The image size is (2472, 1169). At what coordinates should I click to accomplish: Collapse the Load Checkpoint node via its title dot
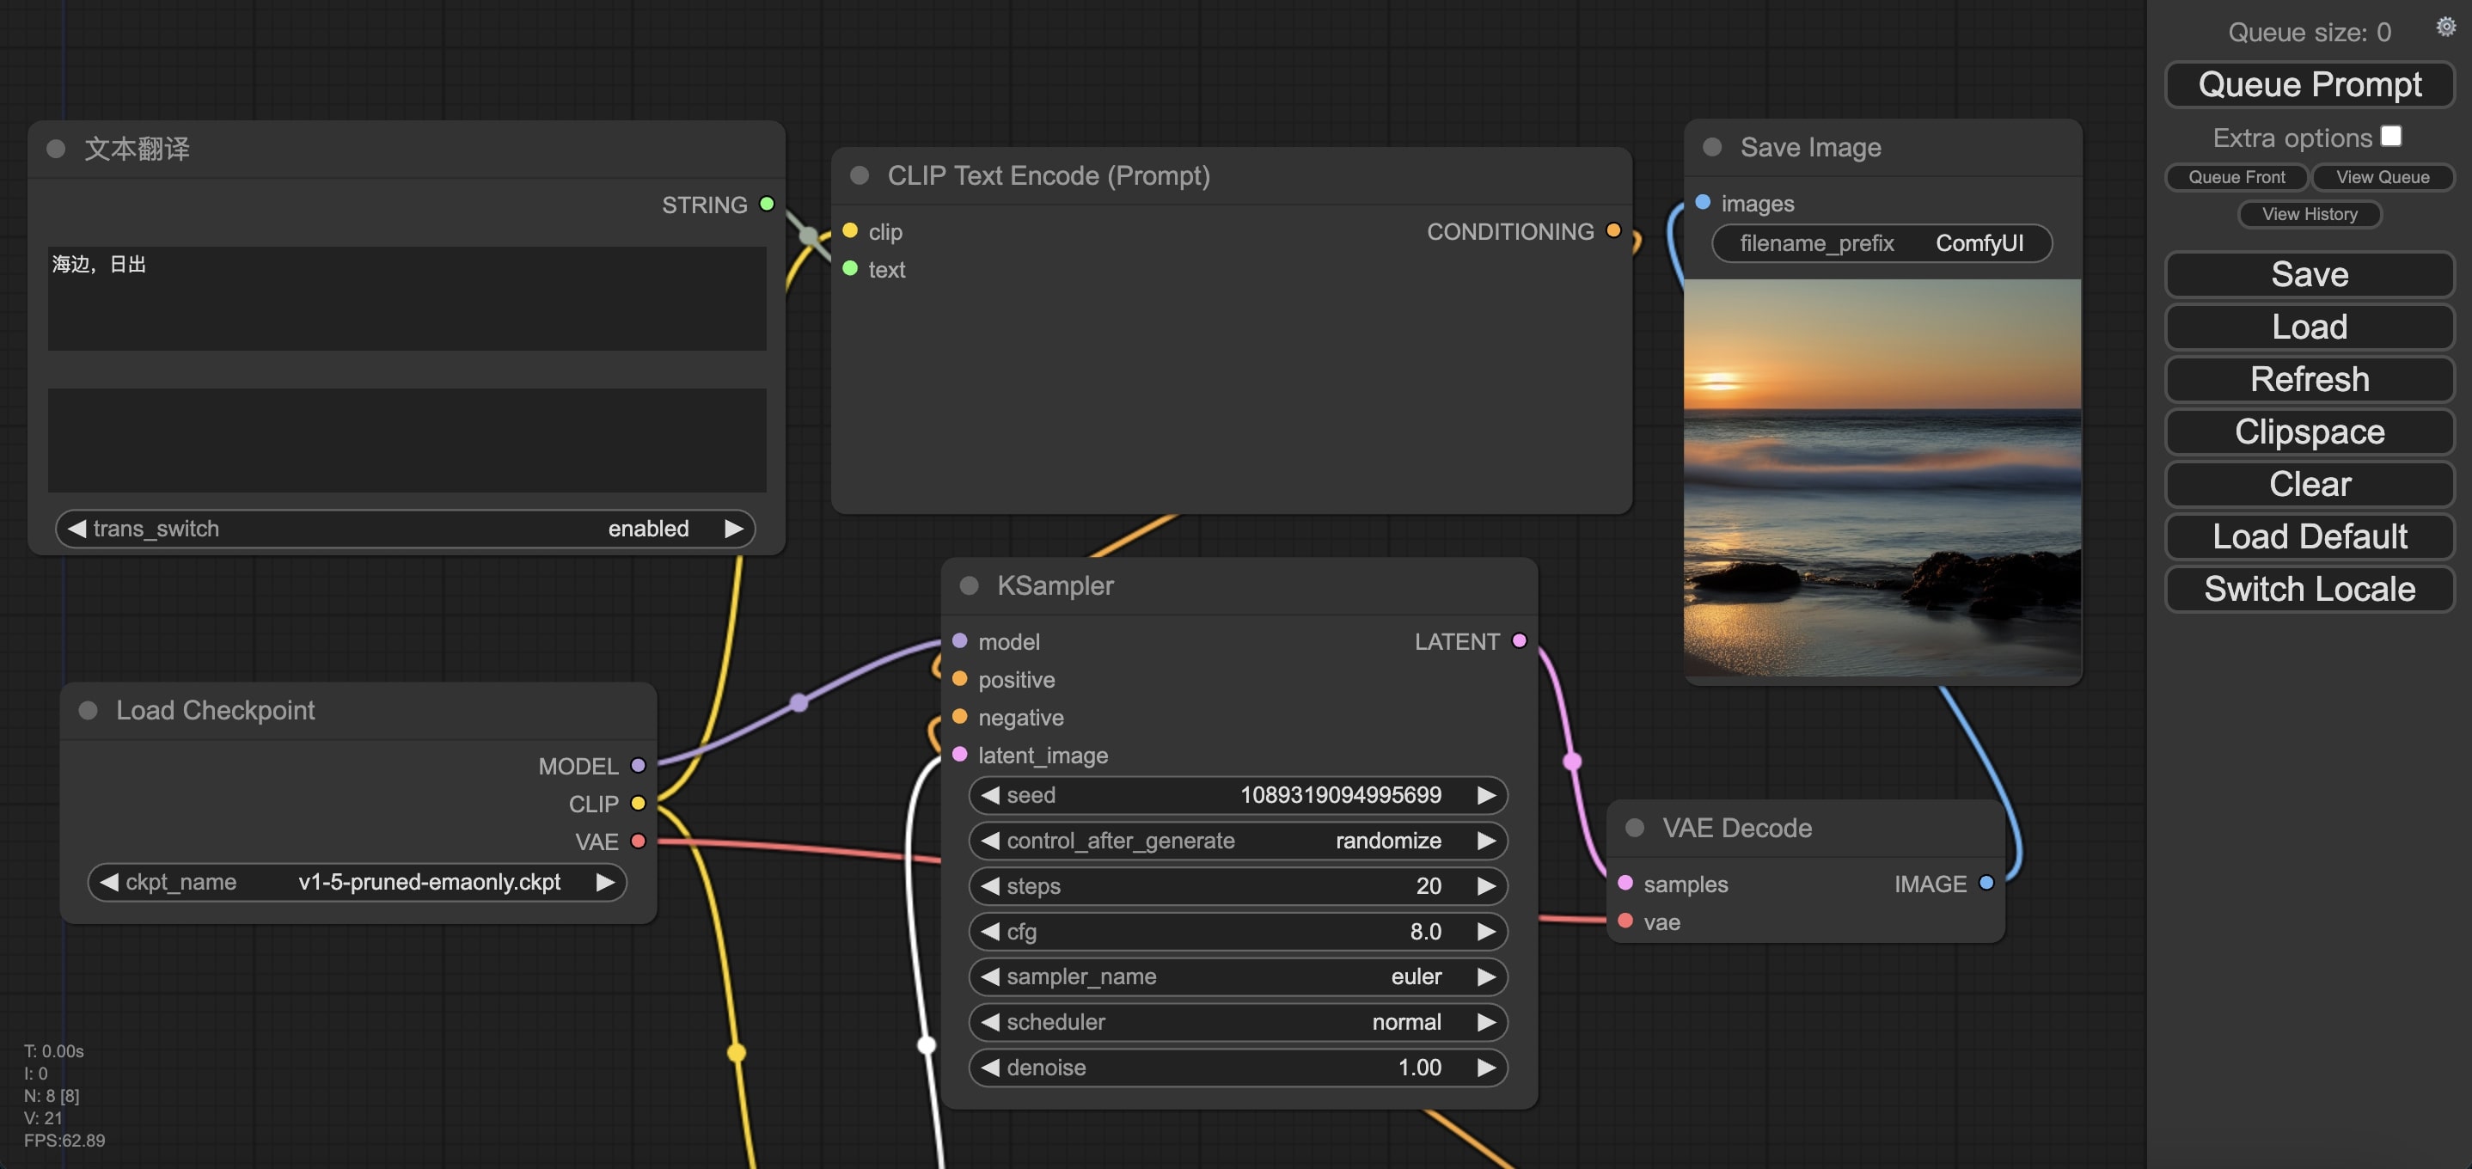[x=89, y=710]
